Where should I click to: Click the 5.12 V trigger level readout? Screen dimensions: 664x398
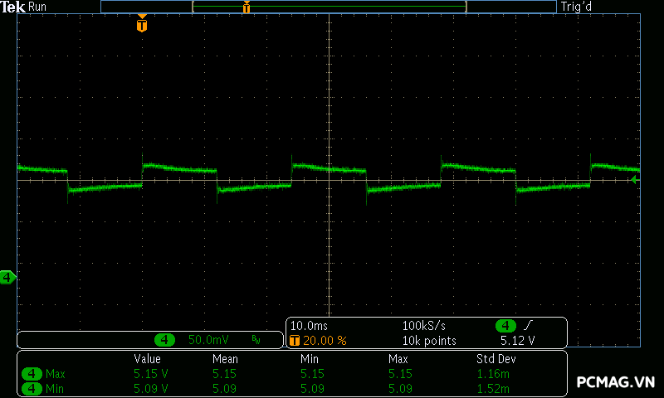517,341
